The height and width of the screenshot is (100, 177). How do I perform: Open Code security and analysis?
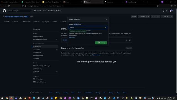pyautogui.click(x=43, y=66)
